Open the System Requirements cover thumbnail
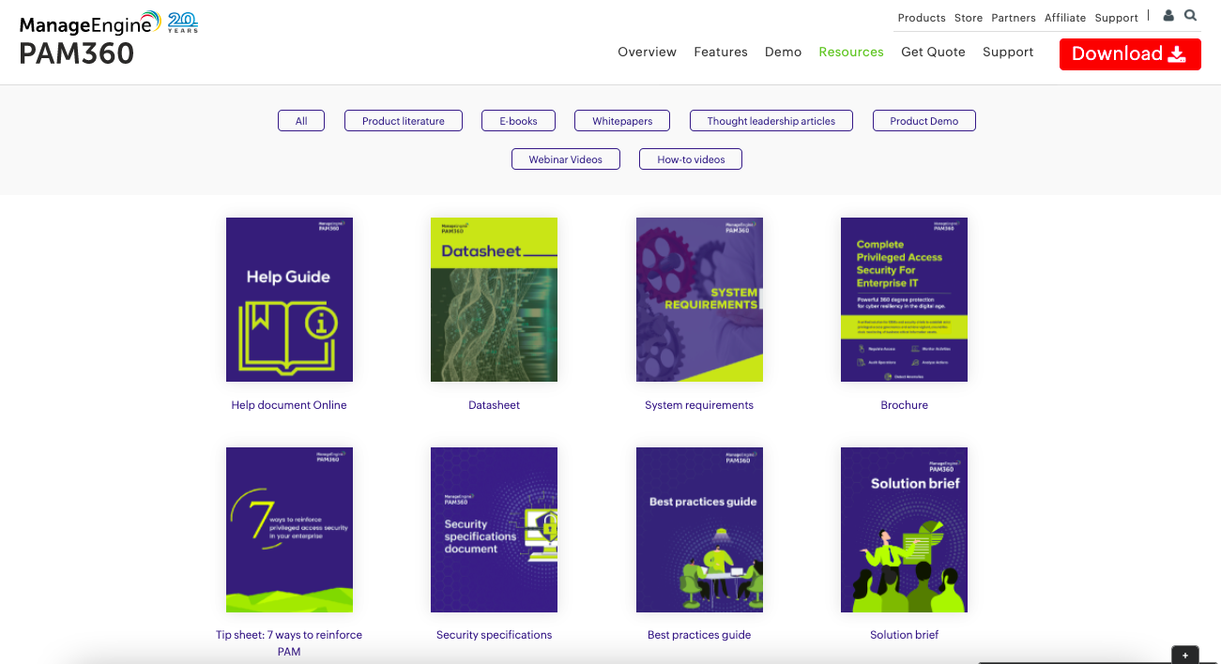1221x664 pixels. tap(699, 300)
